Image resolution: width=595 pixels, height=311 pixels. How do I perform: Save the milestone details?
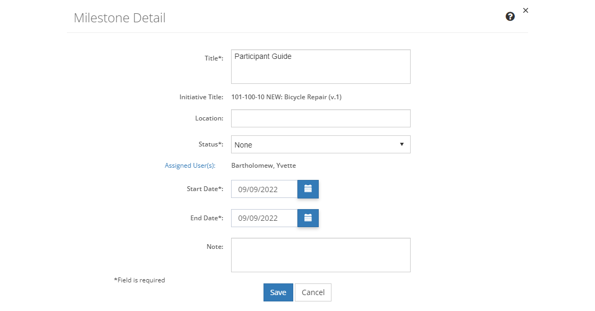[x=278, y=292]
